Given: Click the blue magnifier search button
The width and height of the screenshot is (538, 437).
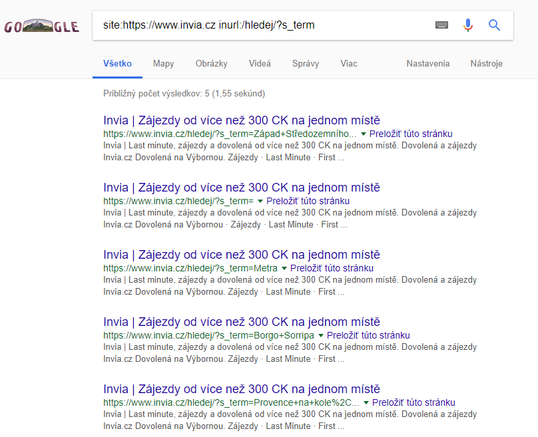Looking at the screenshot, I should tap(494, 25).
